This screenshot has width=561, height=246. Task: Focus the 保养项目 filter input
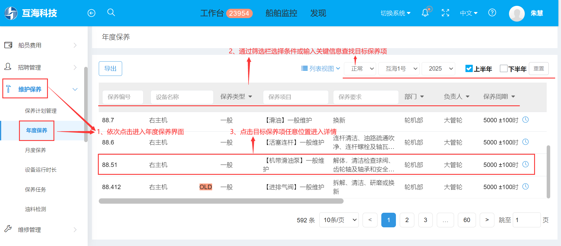point(296,97)
